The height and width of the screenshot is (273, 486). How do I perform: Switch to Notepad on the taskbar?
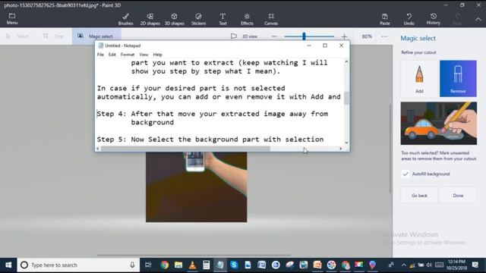220,265
